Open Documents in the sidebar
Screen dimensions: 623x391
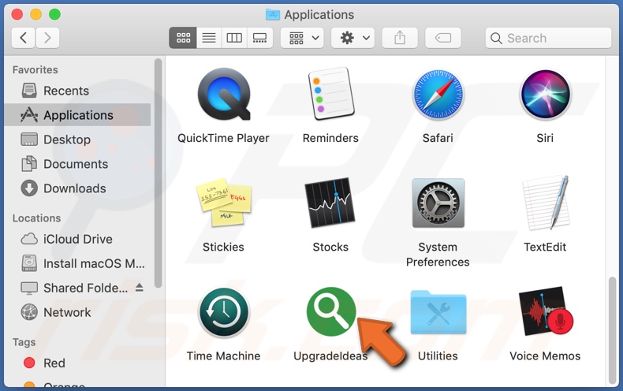coord(77,164)
